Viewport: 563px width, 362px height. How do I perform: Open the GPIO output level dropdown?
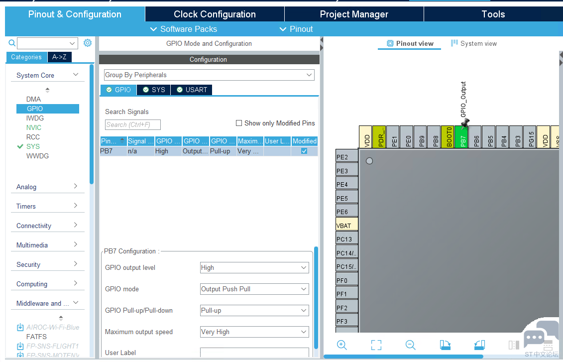click(254, 267)
